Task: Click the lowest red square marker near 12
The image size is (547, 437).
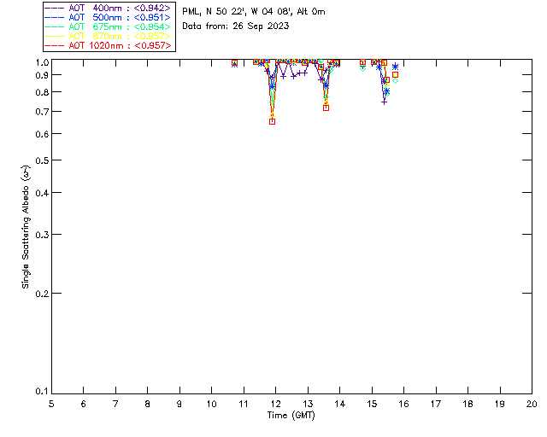Action: [x=272, y=121]
